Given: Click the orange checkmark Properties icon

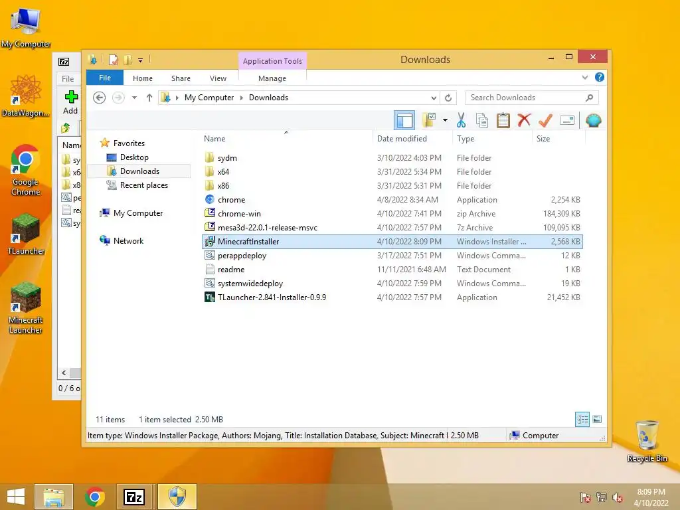Looking at the screenshot, I should pyautogui.click(x=545, y=120).
